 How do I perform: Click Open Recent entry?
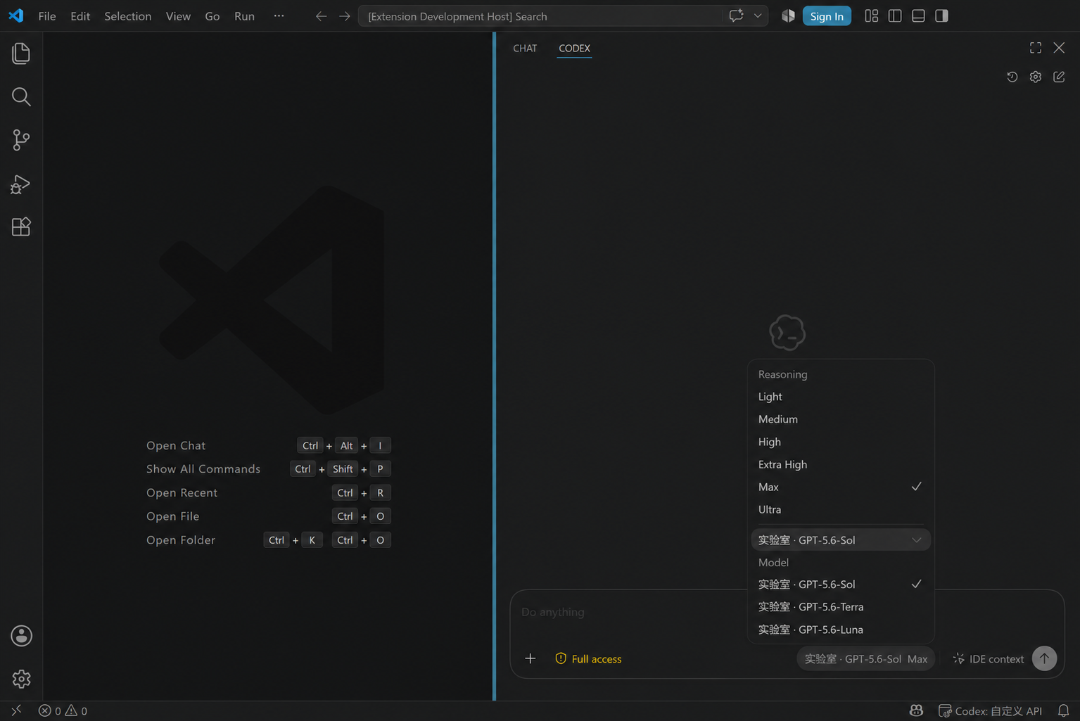click(x=268, y=493)
